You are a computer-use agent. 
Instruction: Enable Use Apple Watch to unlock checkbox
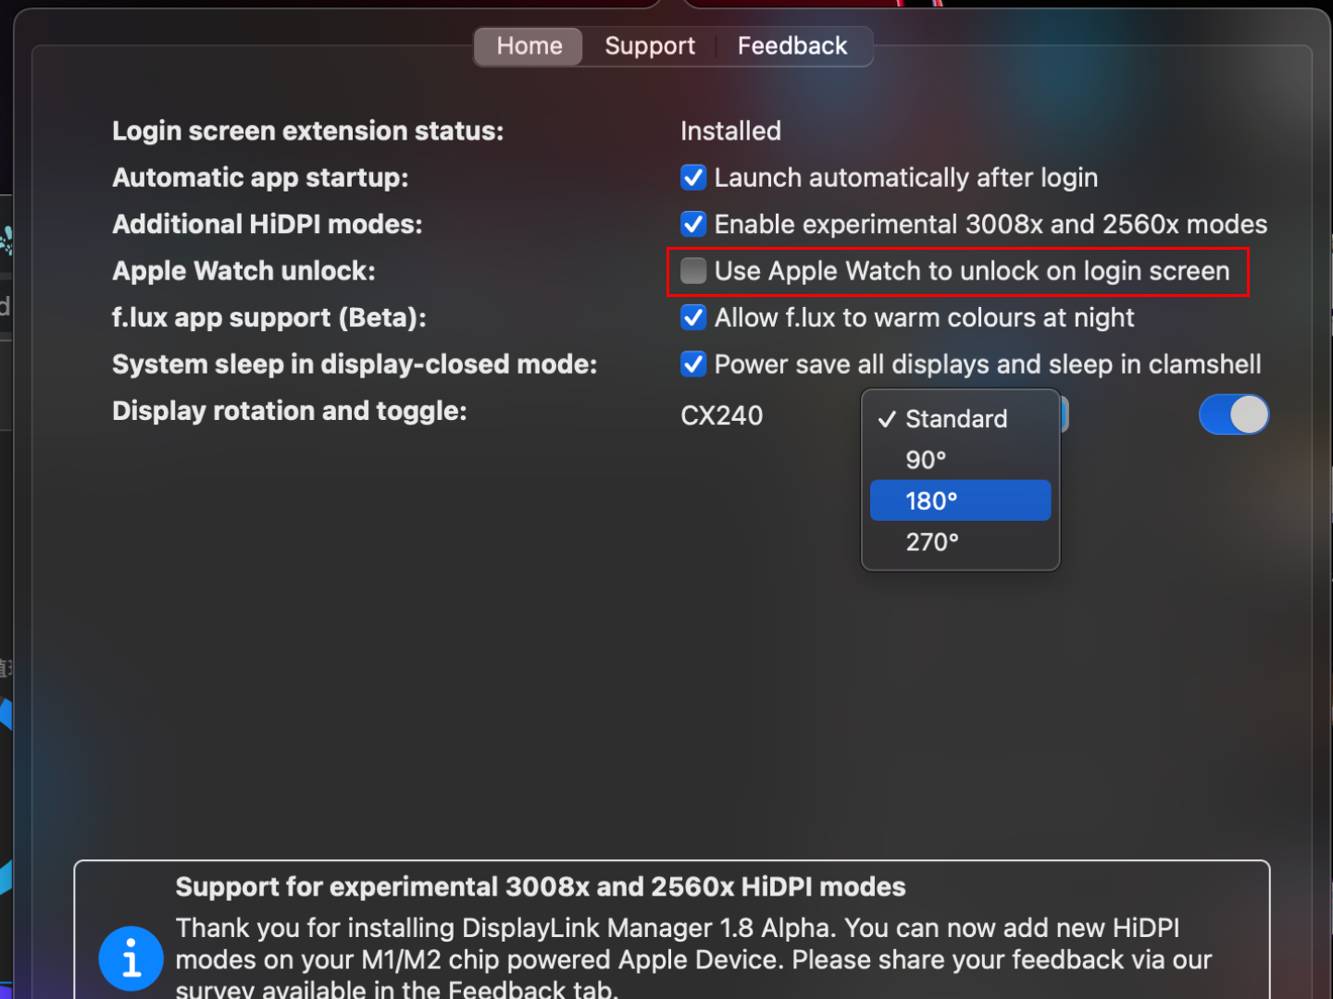coord(693,271)
